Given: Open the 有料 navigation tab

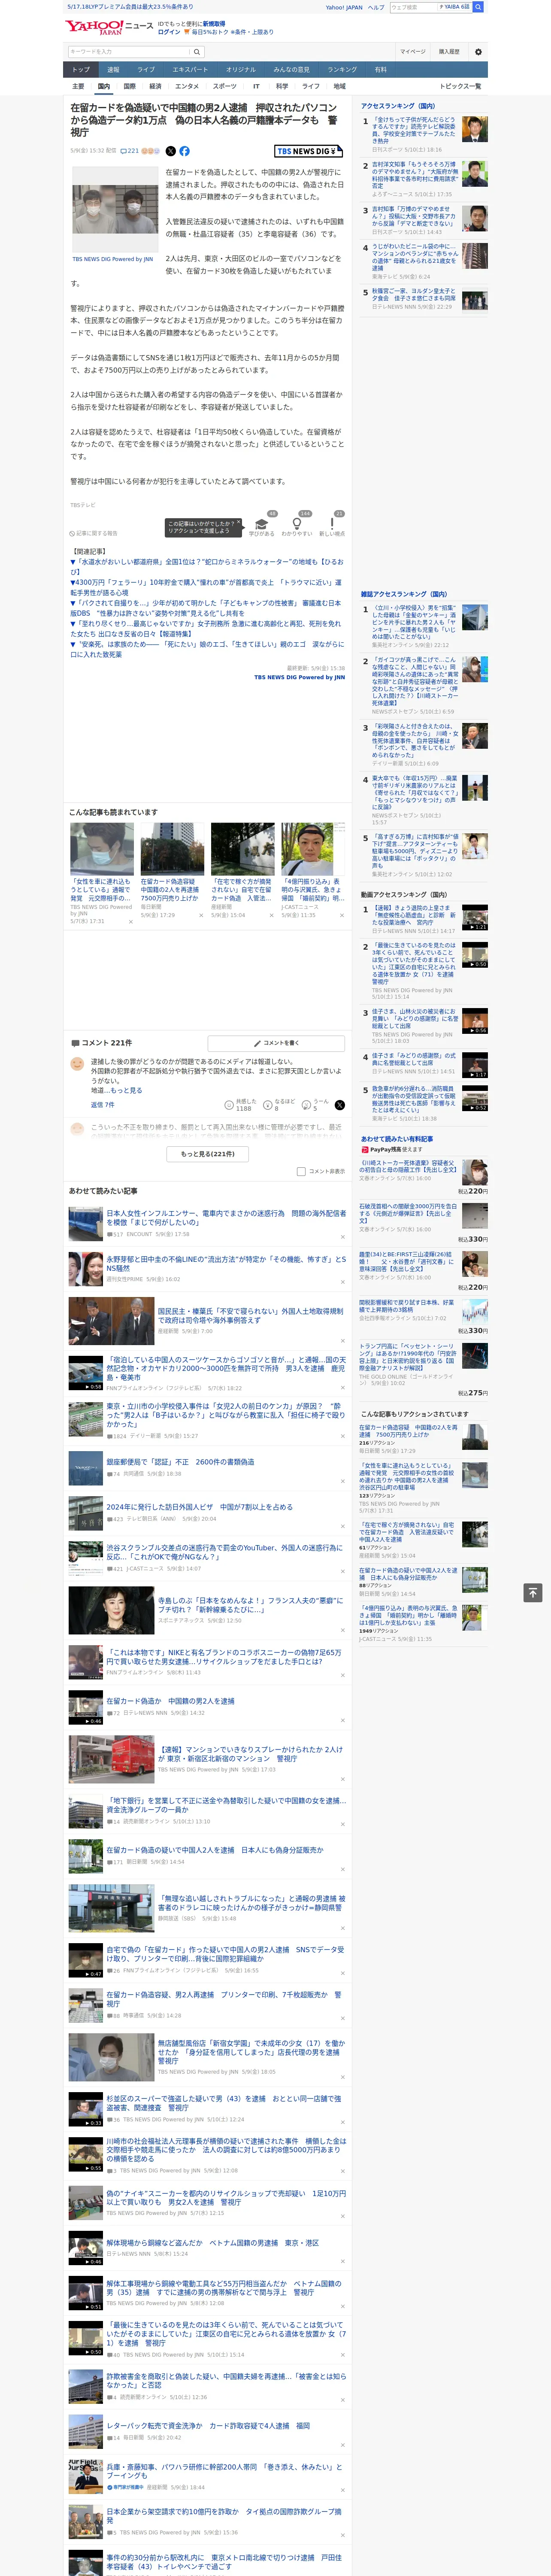Looking at the screenshot, I should coord(380,70).
